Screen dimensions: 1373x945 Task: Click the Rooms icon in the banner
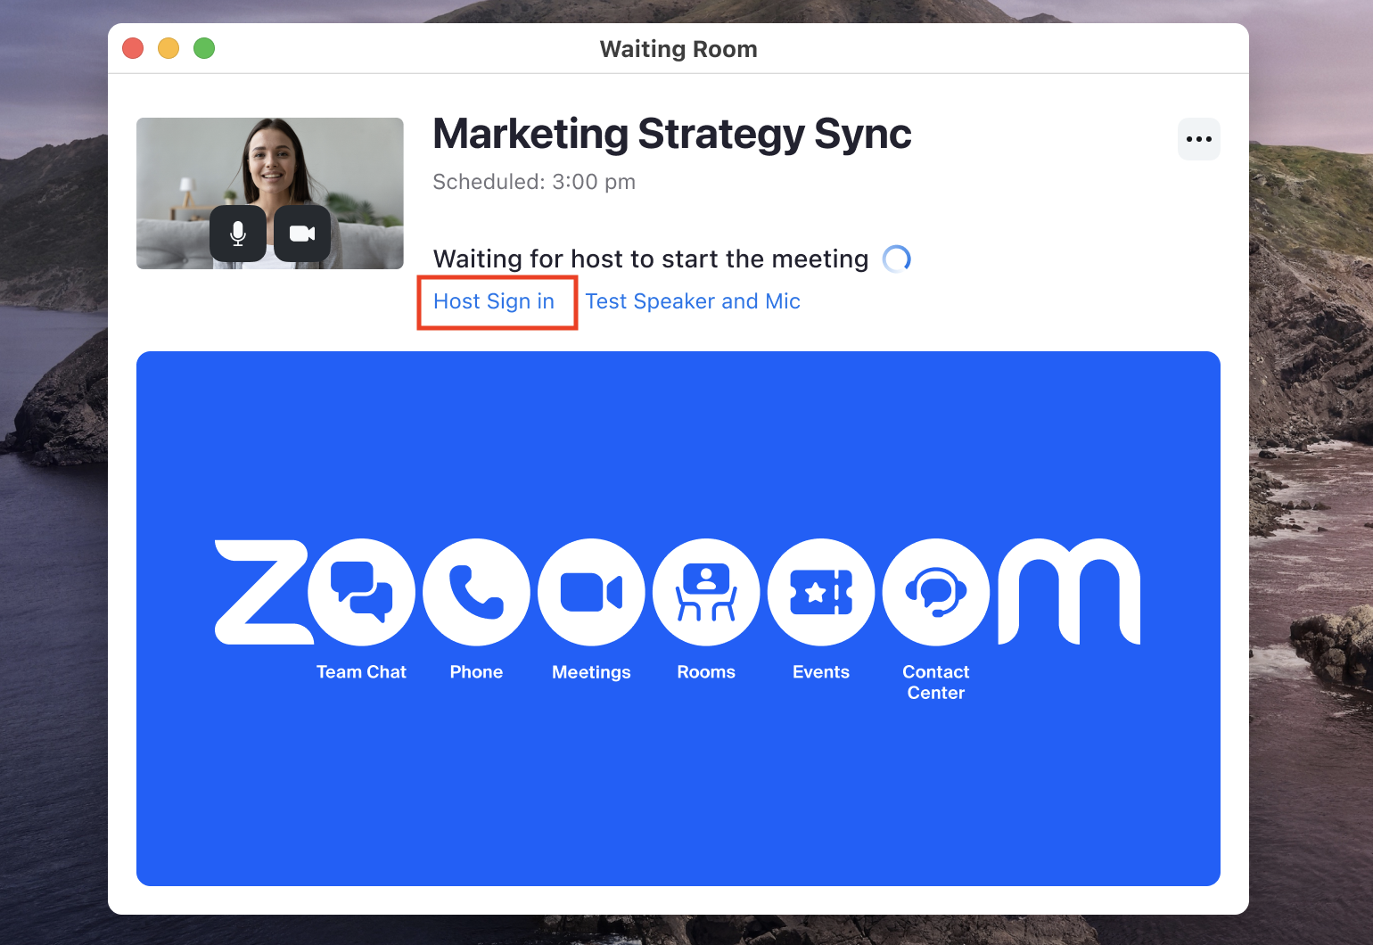pos(706,592)
